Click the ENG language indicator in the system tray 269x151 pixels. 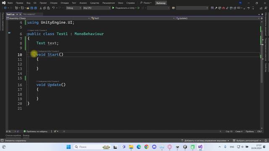tap(232, 147)
